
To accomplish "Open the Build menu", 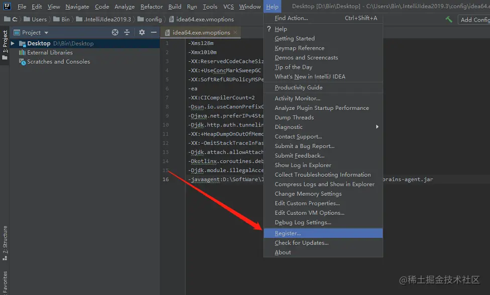I will pyautogui.click(x=175, y=7).
